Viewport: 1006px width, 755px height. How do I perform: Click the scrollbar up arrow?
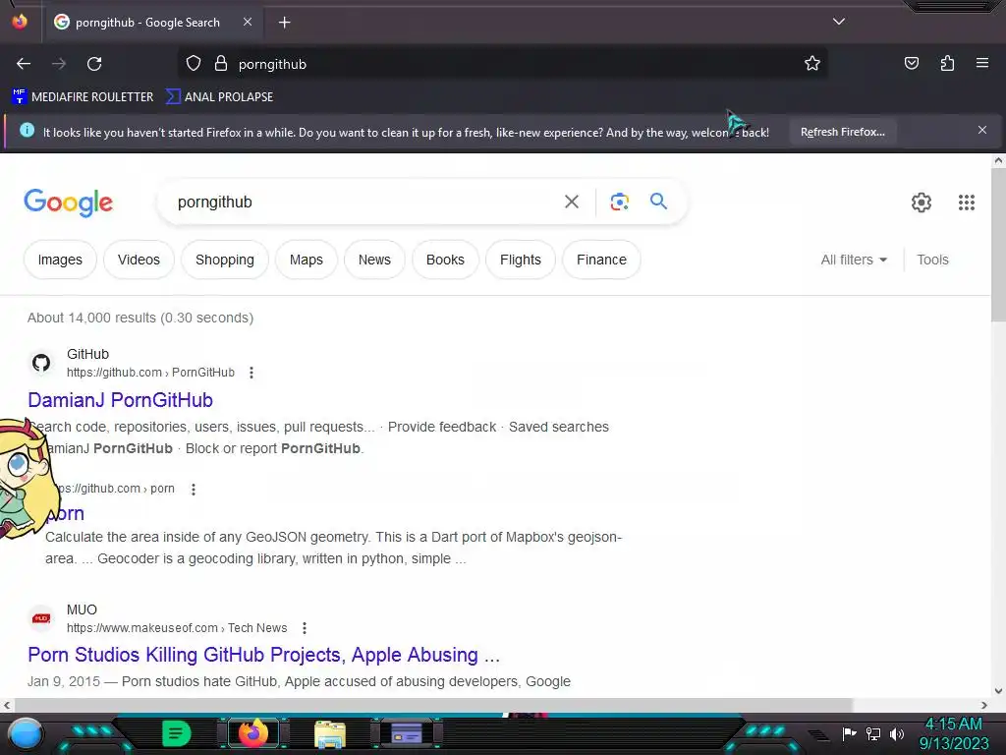pos(998,161)
